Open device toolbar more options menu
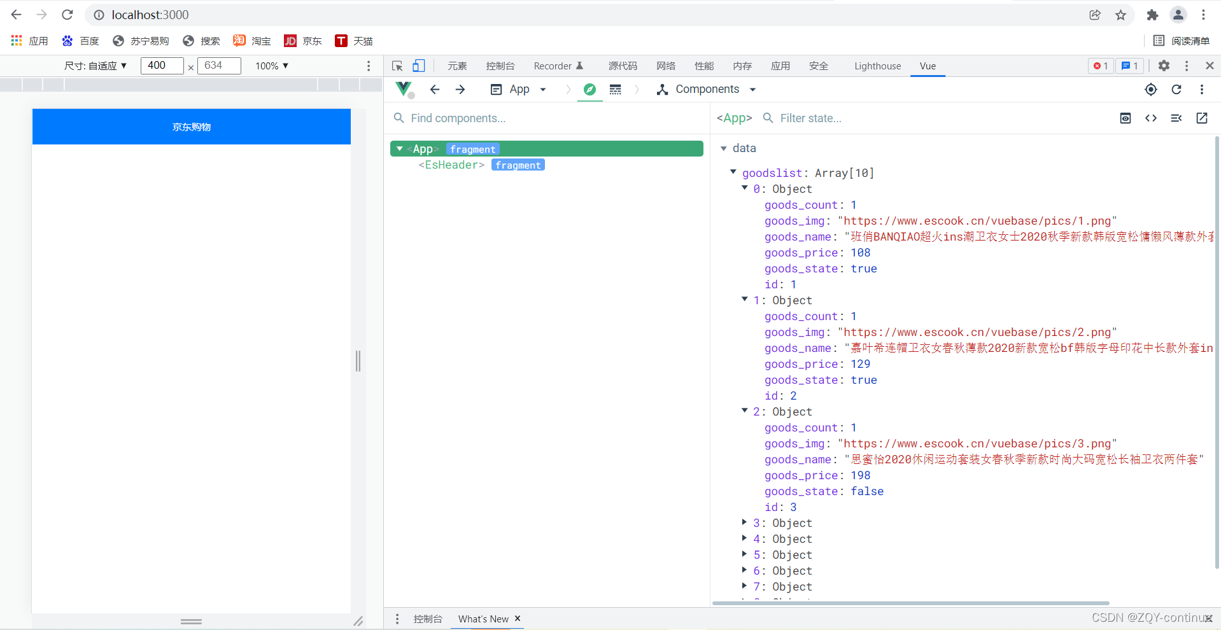The height and width of the screenshot is (630, 1221). (x=369, y=66)
